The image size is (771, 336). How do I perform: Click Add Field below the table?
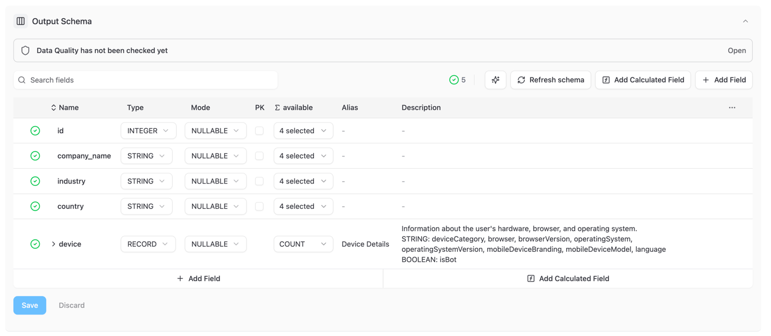[x=198, y=278]
